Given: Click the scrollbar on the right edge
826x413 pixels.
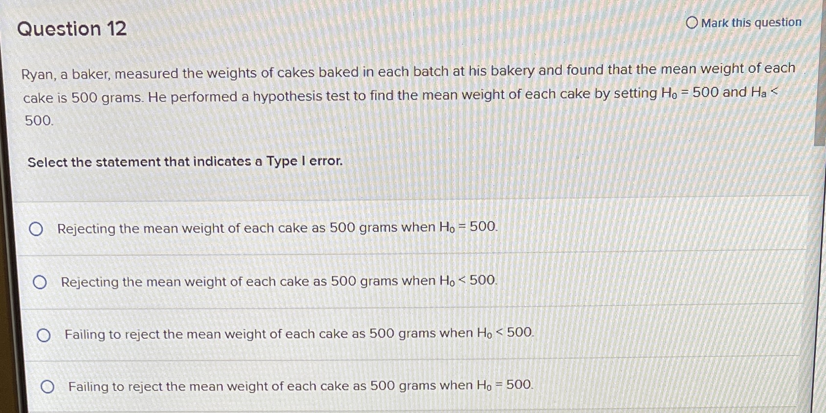Looking at the screenshot, I should [821, 98].
